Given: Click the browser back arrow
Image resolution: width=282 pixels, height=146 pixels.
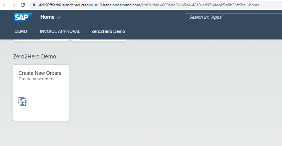Looking at the screenshot, I should pos(5,5).
